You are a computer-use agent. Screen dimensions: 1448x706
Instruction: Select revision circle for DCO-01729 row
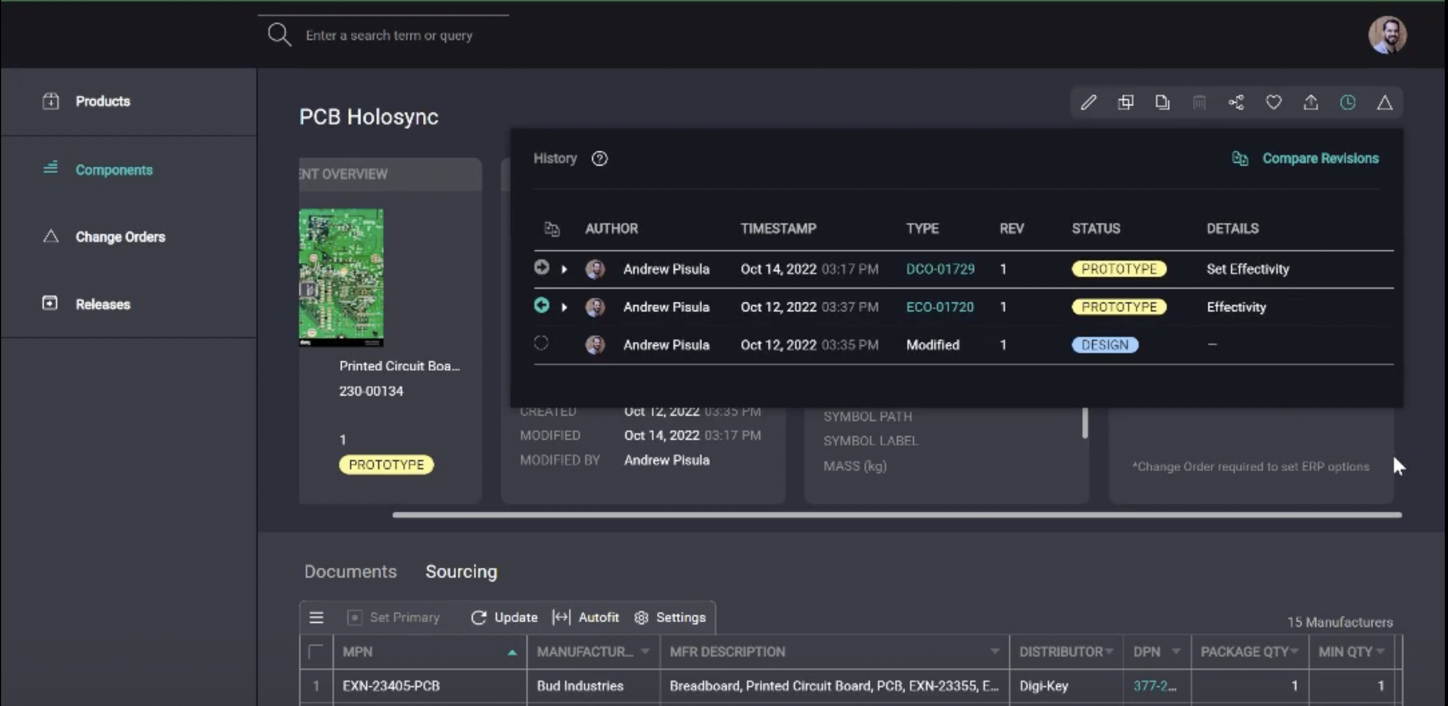tap(541, 267)
